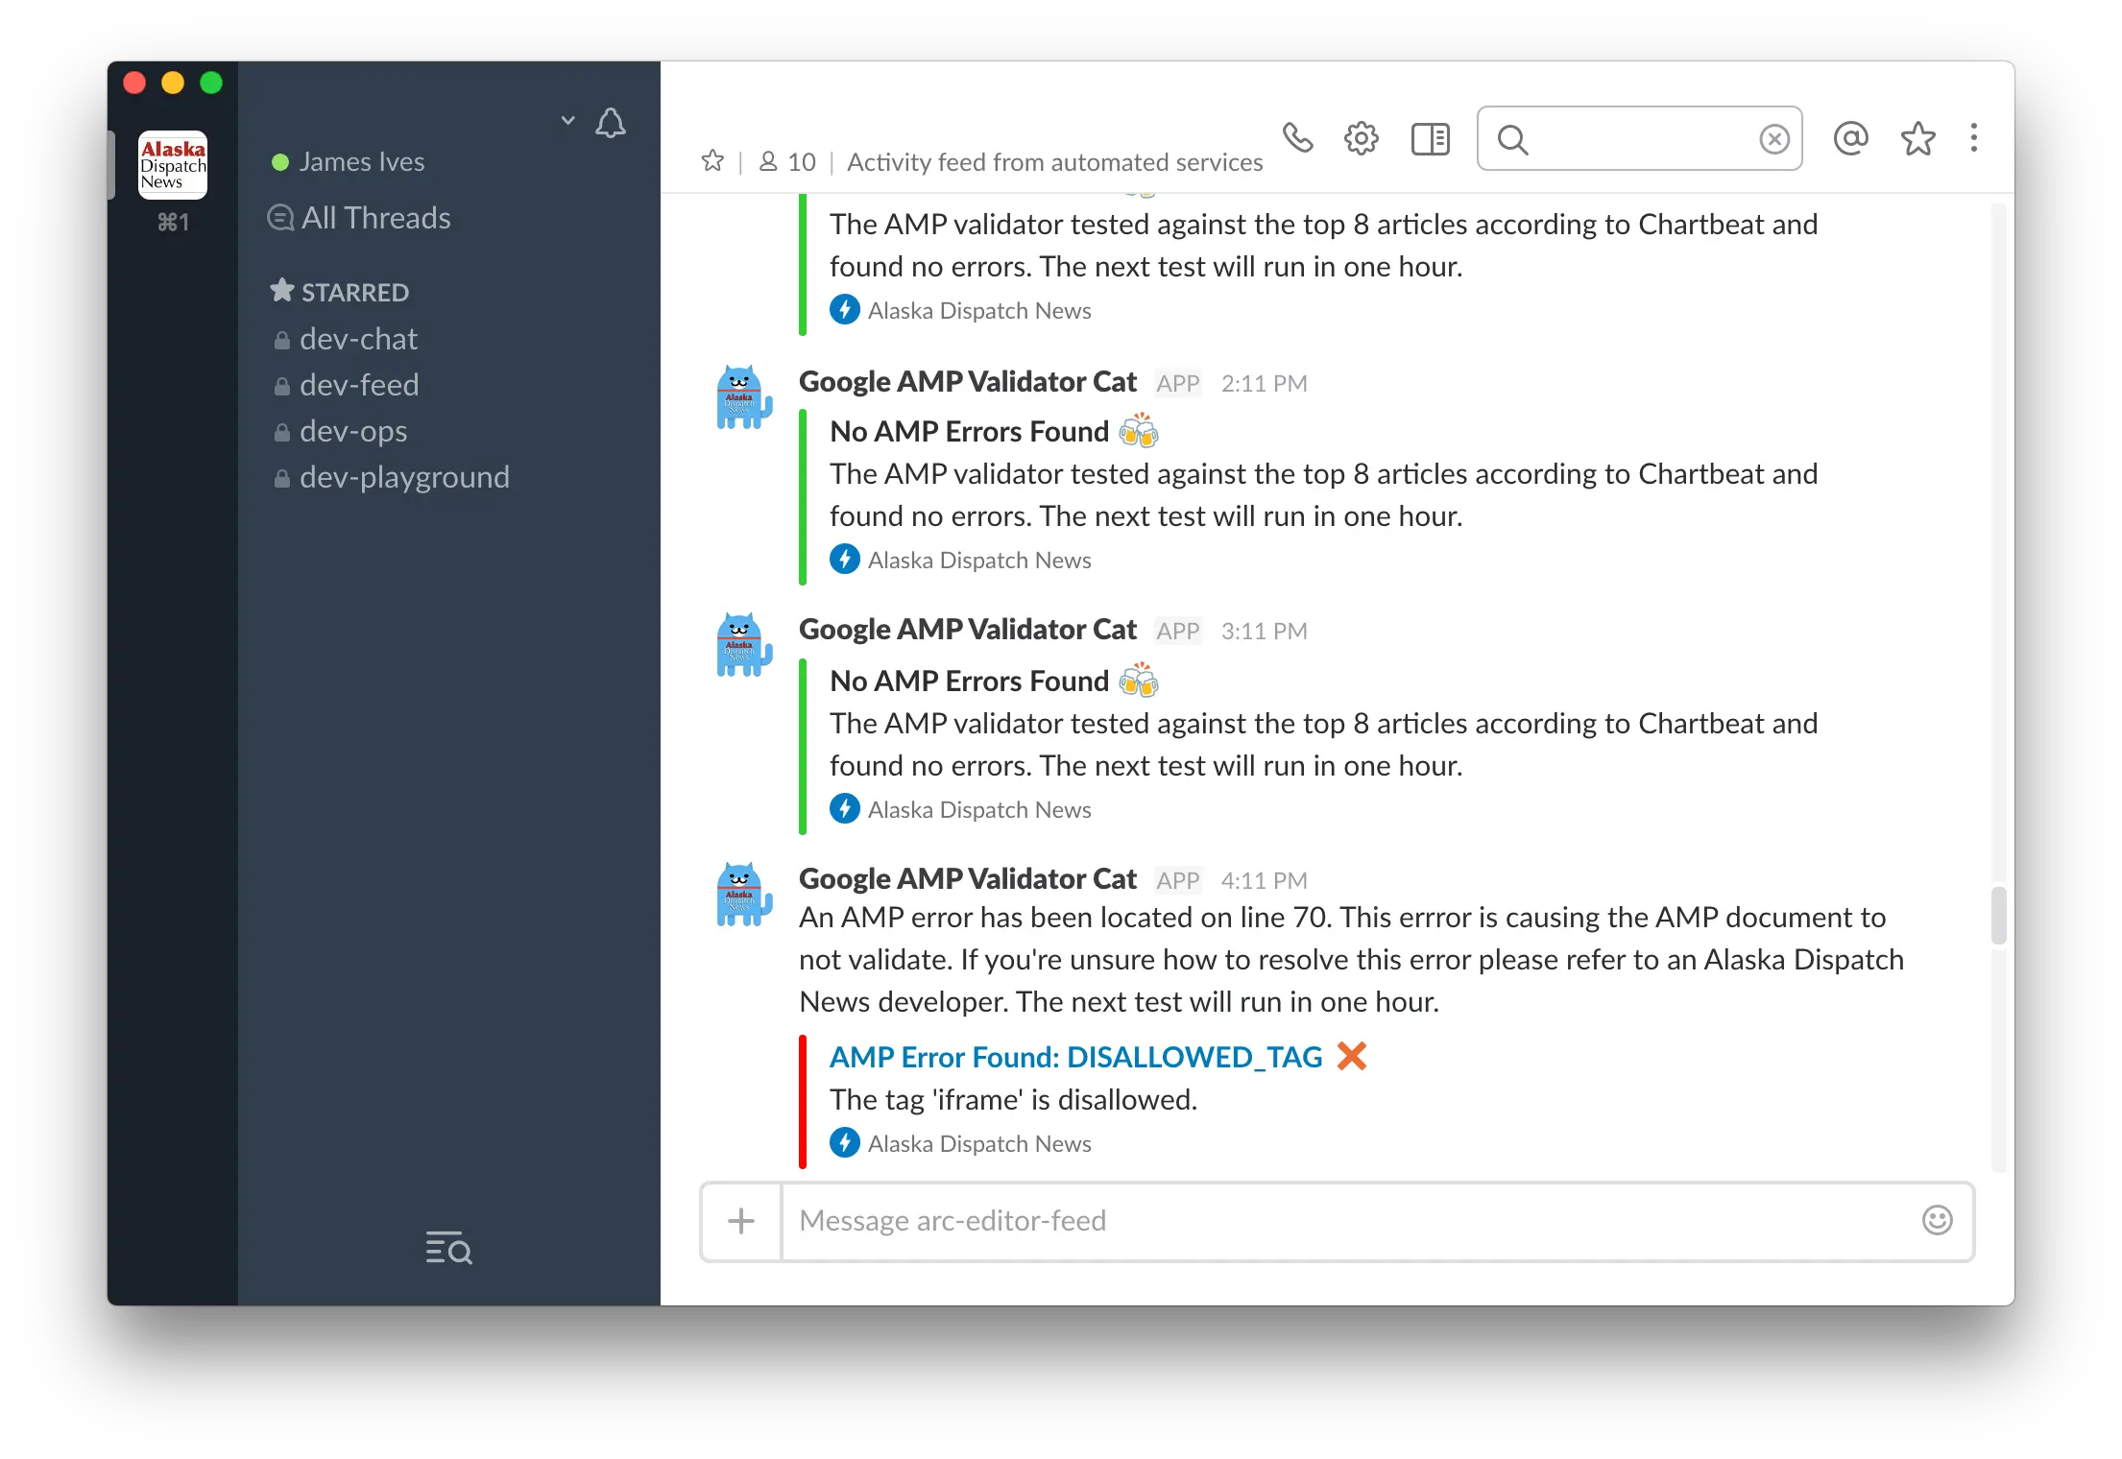2122x1459 pixels.
Task: Open channel settings with the gear icon
Action: (1361, 137)
